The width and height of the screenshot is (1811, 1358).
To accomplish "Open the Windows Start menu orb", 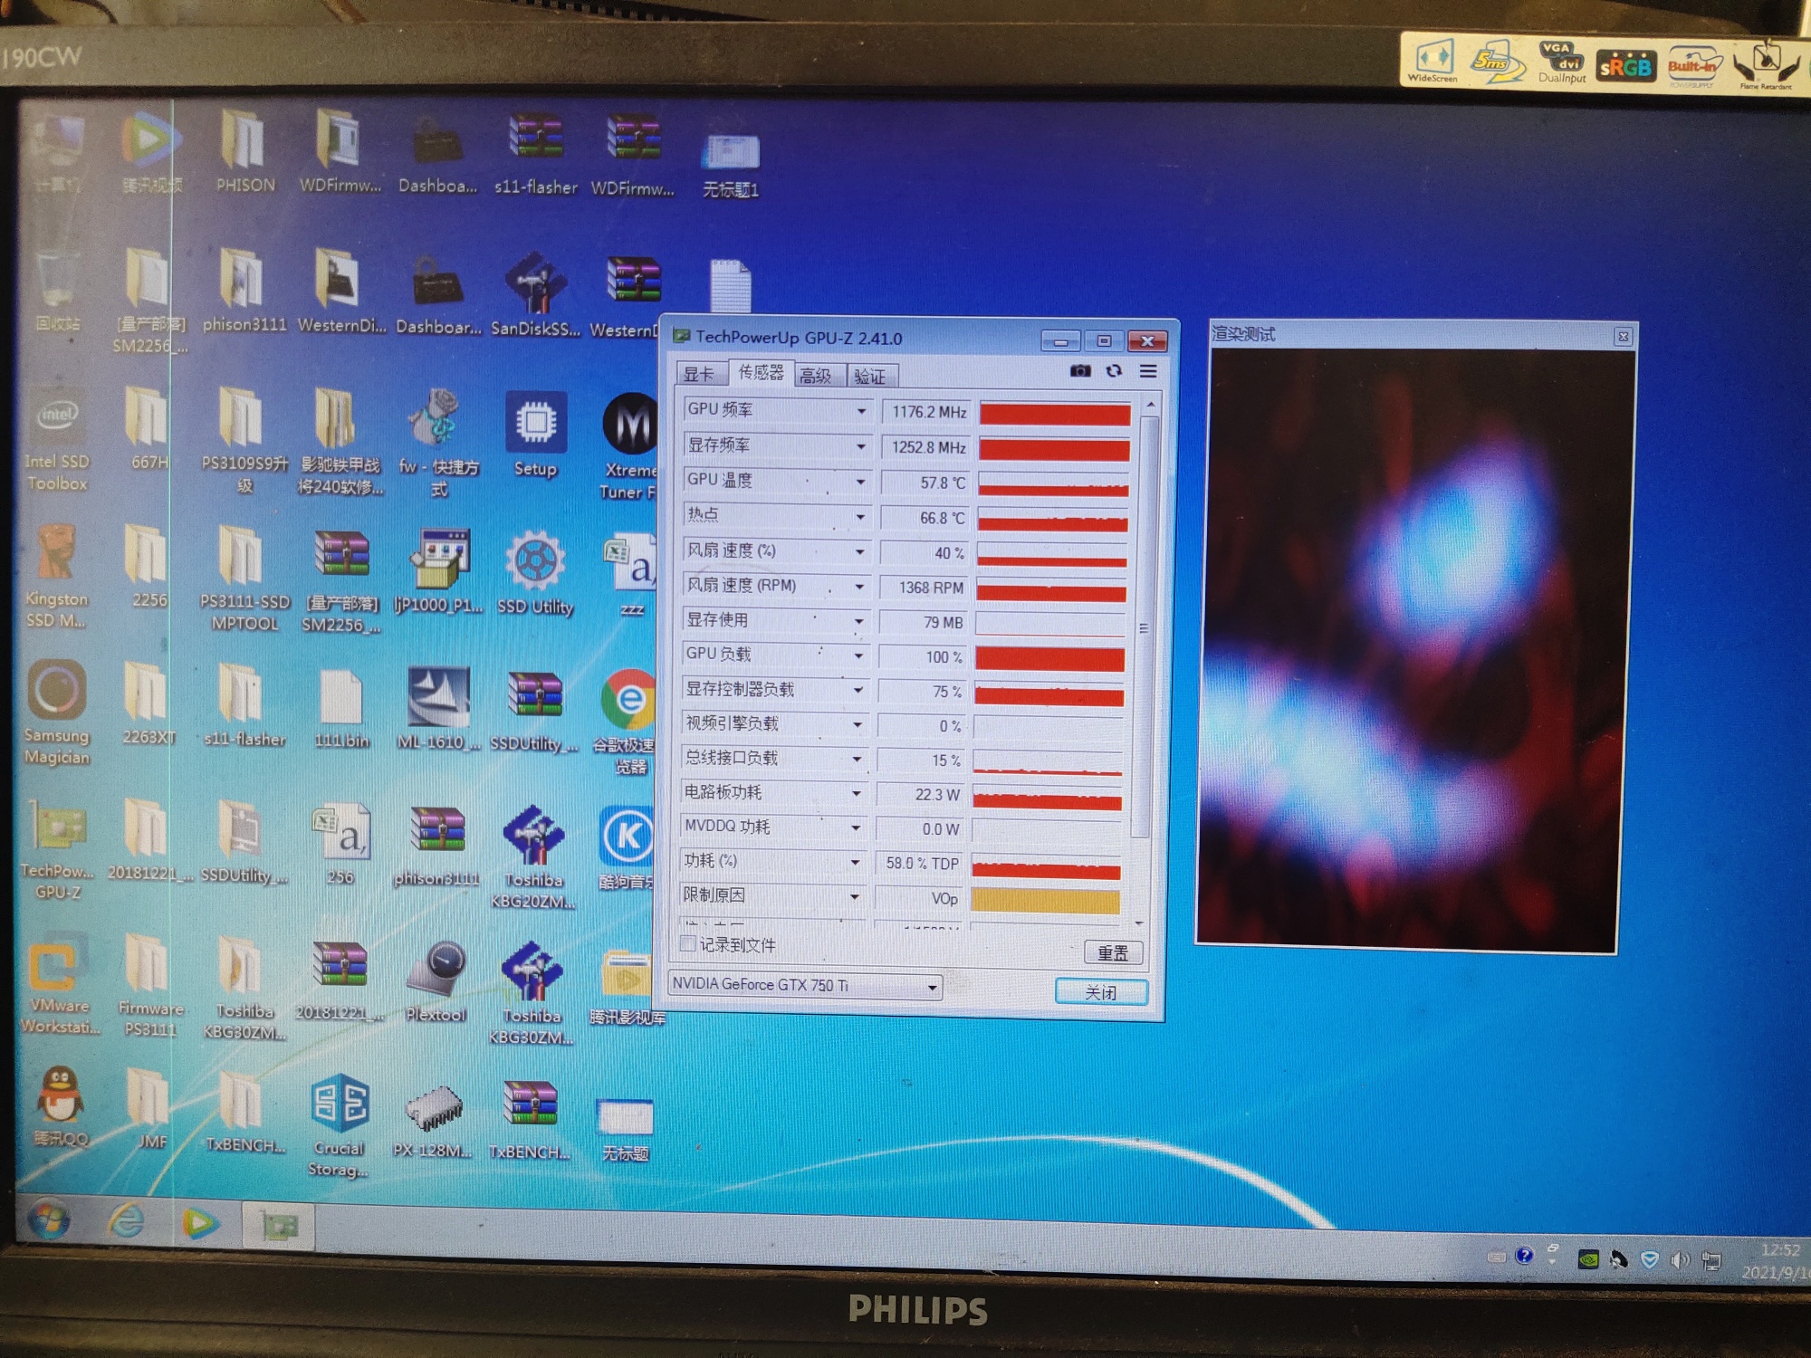I will [x=49, y=1220].
